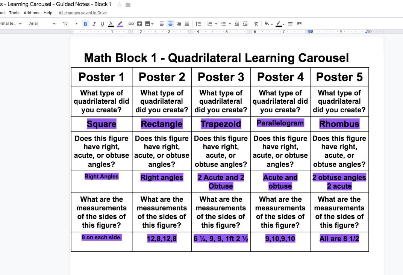Open the font size dropdown showing 15
403x275 pixels.
coord(70,23)
